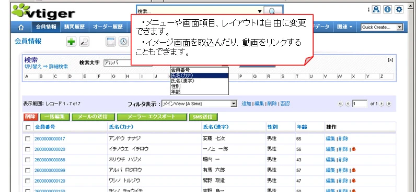Filter by letter A in alphabet bar
Viewport: 416px width, 192px height.
tap(27, 76)
